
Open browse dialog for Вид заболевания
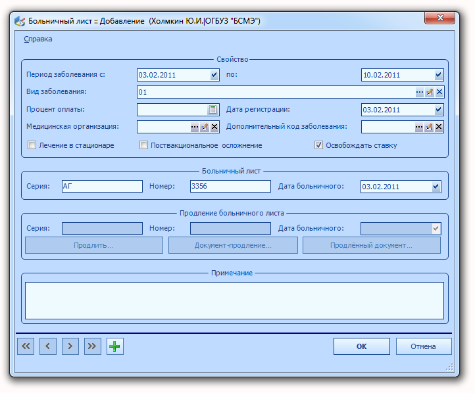tap(419, 92)
